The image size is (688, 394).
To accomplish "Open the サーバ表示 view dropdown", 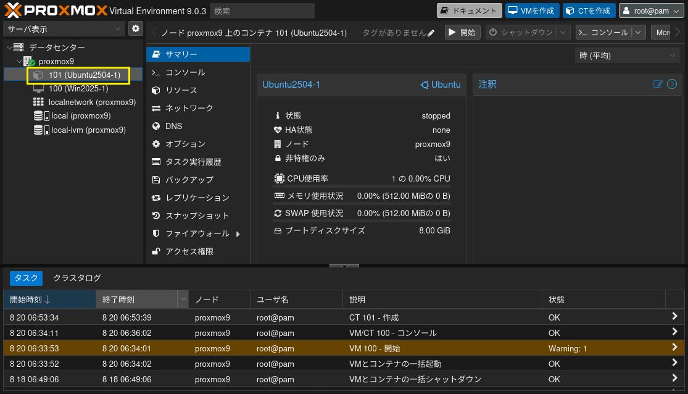I will point(118,29).
